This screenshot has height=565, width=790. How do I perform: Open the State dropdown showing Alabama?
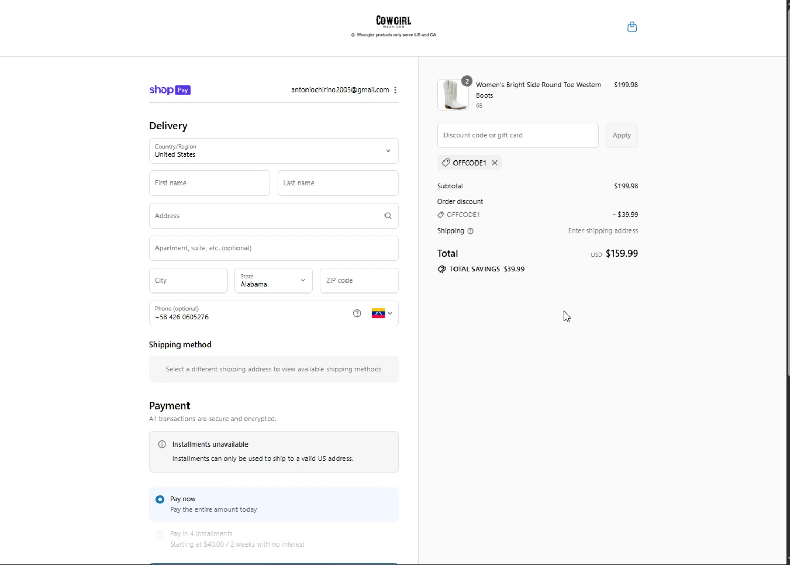(x=273, y=280)
